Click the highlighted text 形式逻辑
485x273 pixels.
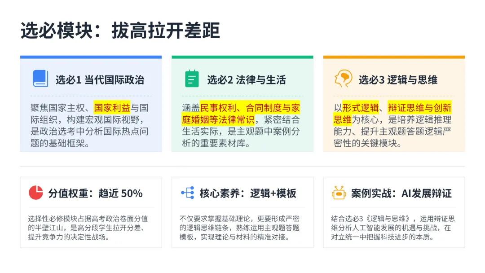coord(361,108)
